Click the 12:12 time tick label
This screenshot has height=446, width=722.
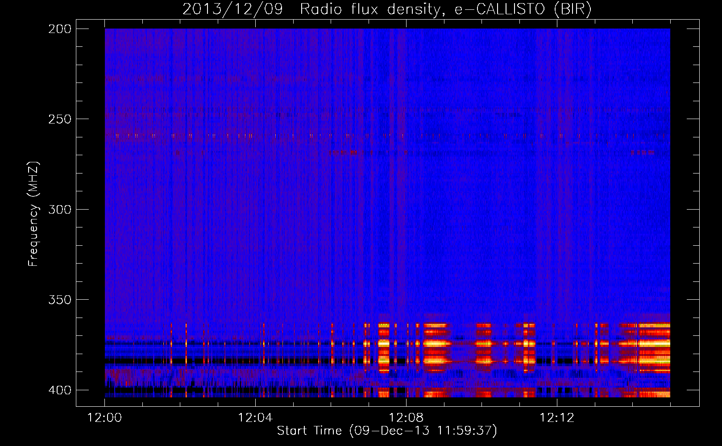coord(557,418)
